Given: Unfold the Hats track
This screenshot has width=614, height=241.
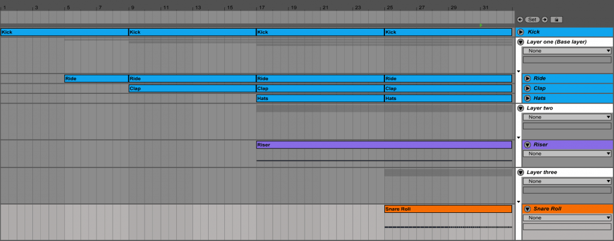Looking at the screenshot, I should pos(528,98).
